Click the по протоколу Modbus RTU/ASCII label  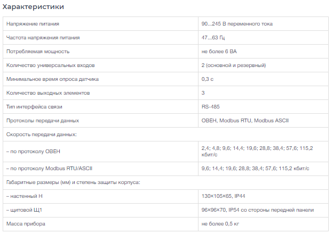[x=49, y=169]
